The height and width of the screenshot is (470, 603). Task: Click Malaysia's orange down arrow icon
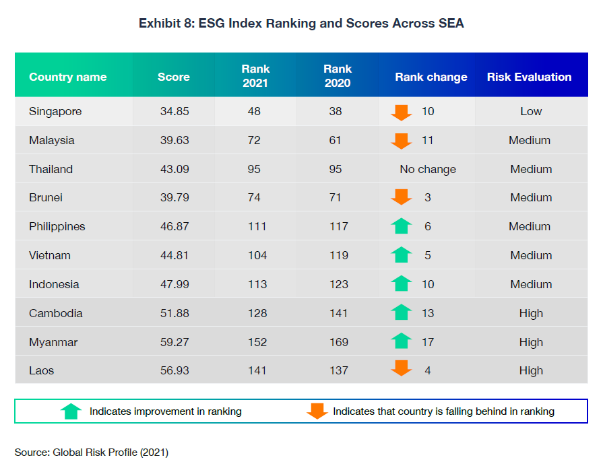point(402,141)
